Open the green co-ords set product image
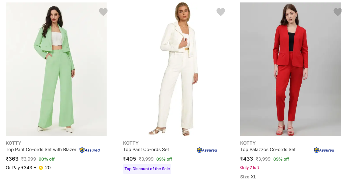Screen dimensions: 346x183 tap(56, 69)
